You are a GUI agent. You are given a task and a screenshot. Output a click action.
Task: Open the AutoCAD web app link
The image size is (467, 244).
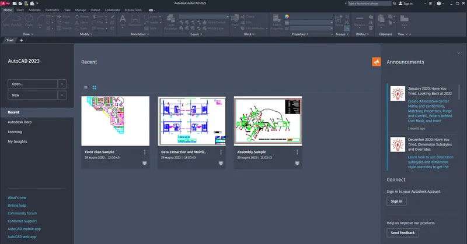[22, 237]
